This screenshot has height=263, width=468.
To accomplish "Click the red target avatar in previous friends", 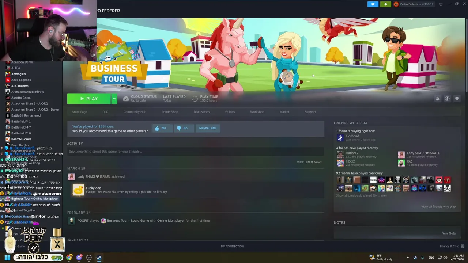I will 439,180.
